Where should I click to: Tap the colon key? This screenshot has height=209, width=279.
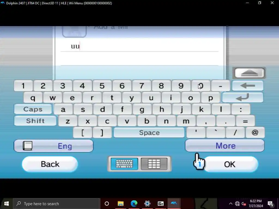pyautogui.click(x=241, y=109)
